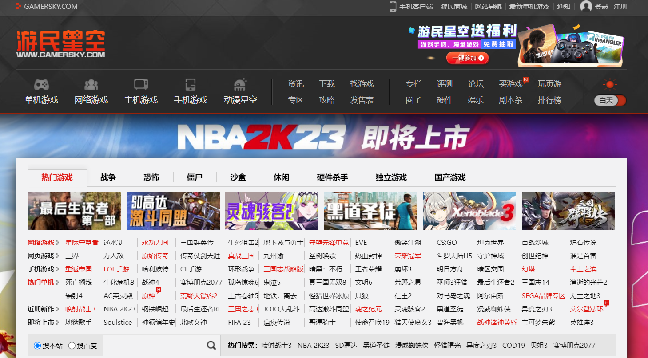
Task: Open the 资讯 navigation link
Action: pos(296,84)
